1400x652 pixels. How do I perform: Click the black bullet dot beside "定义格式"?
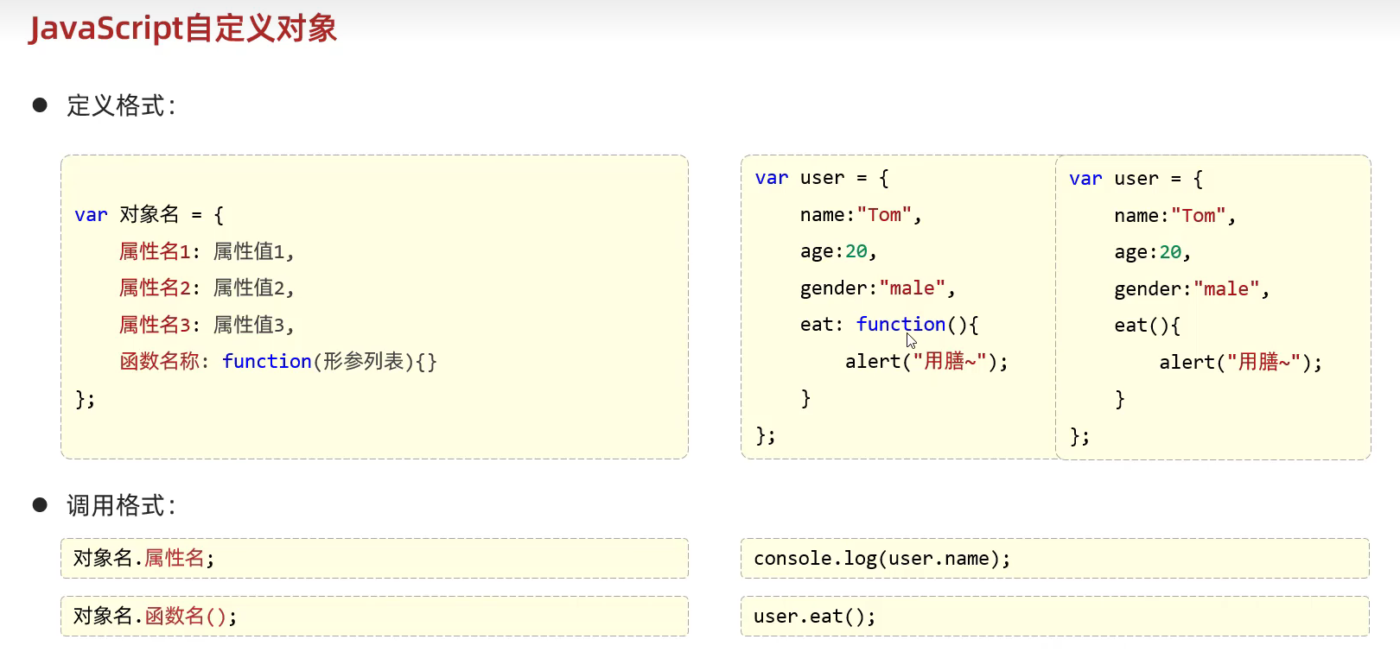tap(40, 105)
